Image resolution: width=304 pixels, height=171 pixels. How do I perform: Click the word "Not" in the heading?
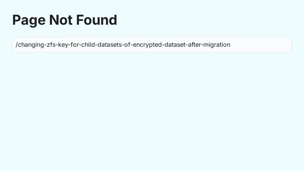coord(61,20)
